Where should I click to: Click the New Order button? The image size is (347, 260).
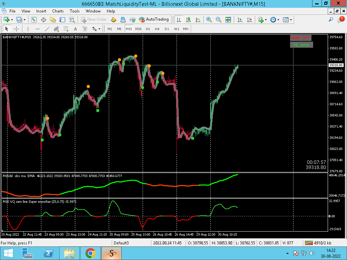click(94, 19)
